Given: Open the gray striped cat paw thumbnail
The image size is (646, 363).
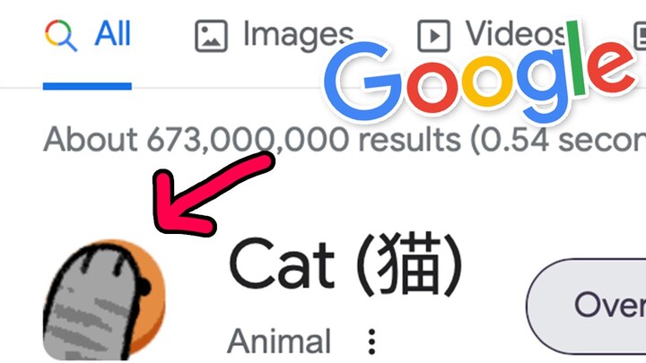Looking at the screenshot, I should (x=104, y=299).
